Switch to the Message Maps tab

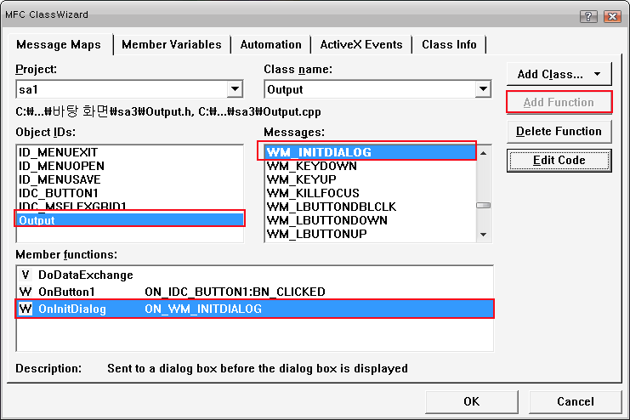59,44
